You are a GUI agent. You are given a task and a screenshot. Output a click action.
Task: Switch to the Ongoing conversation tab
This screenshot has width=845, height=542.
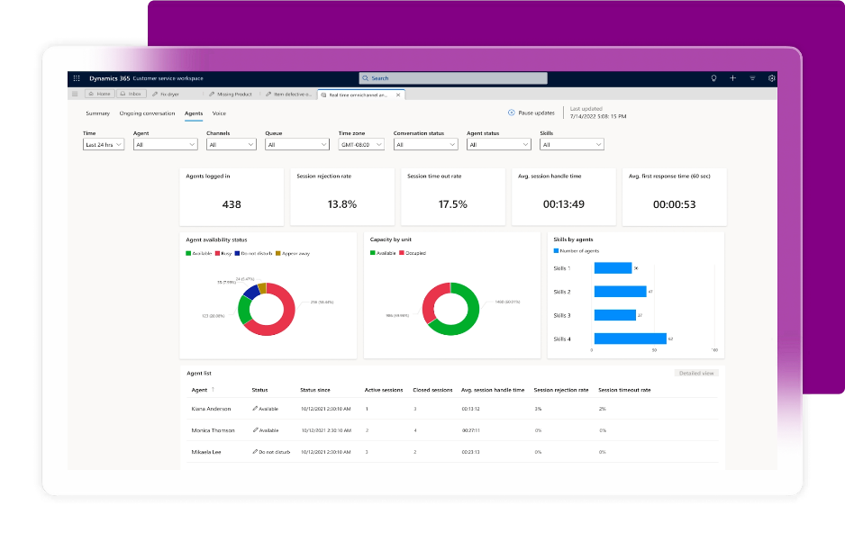(147, 113)
